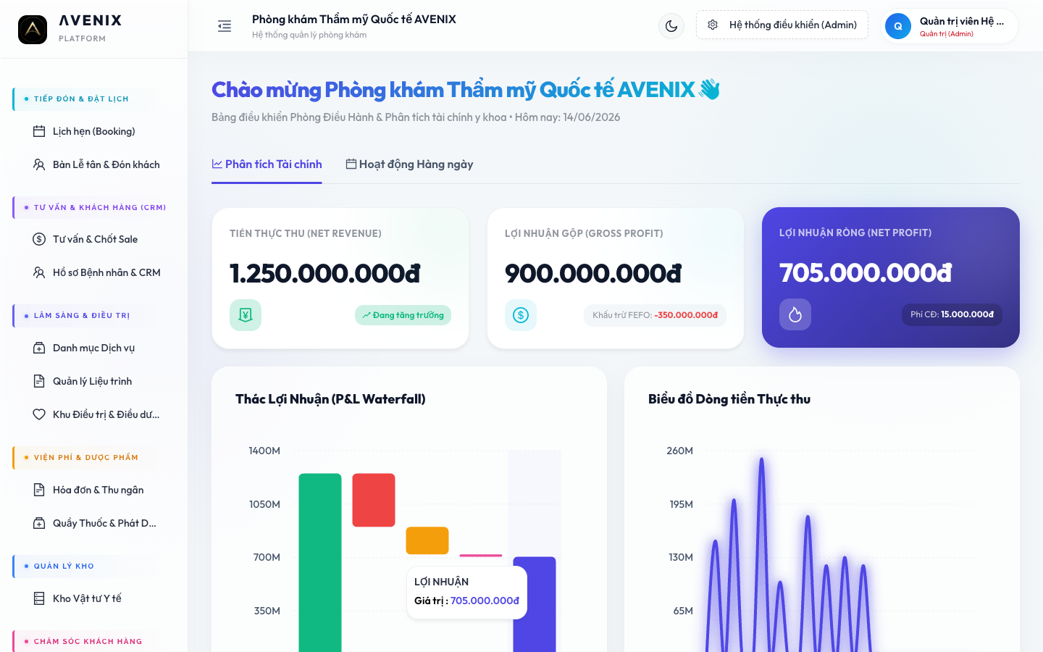
Task: Click the storage icon beside Kho Vật tư Y tế
Action: pyautogui.click(x=39, y=598)
